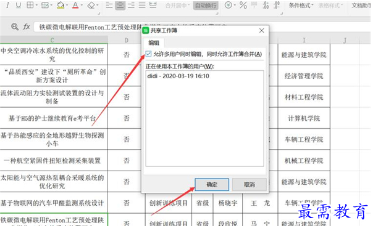Open 文档助手 document assistant
Screen dimensions: 373x231
pos(361,5)
